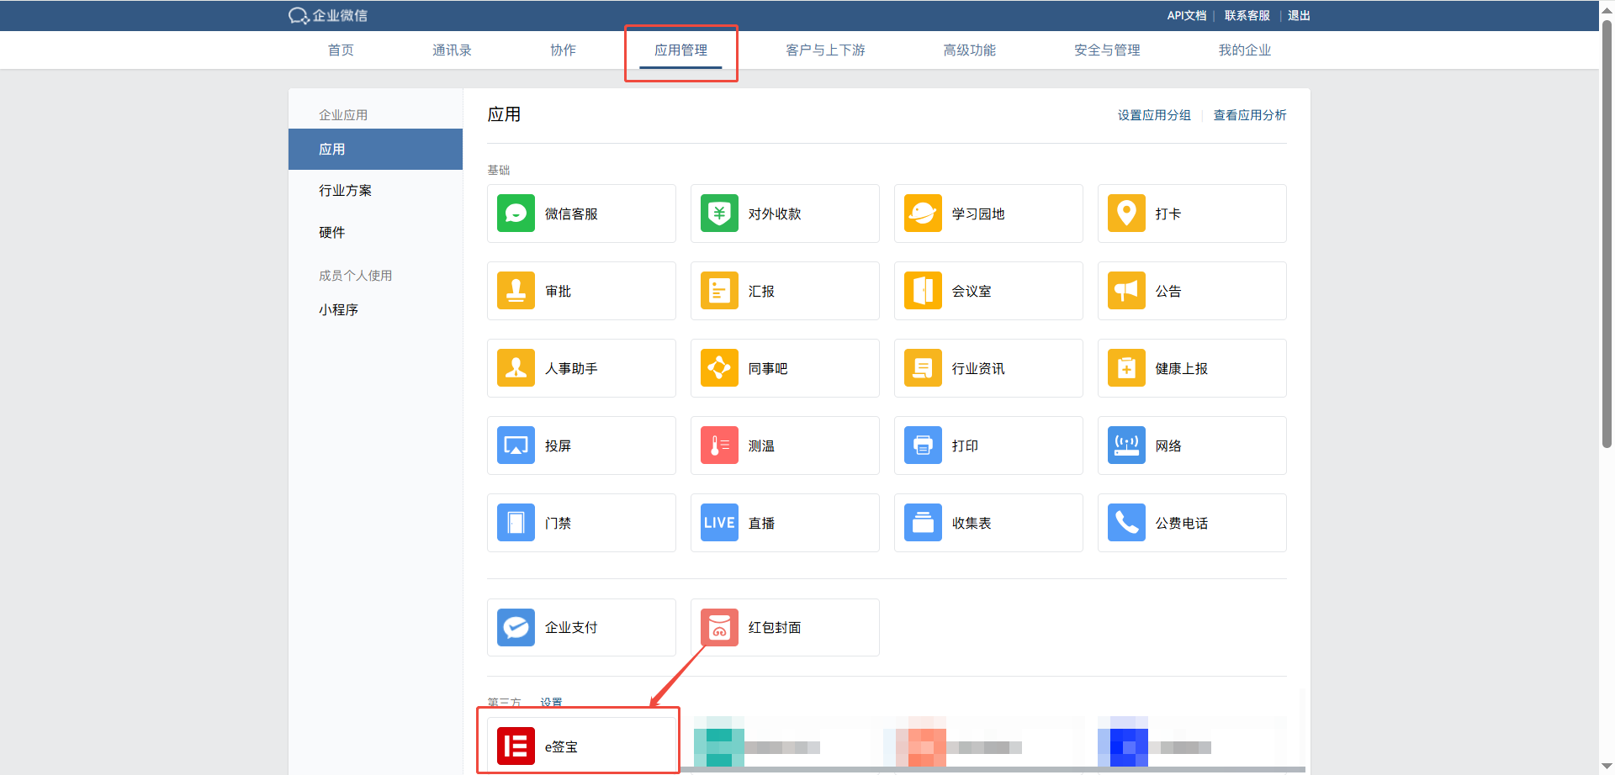Click the 学习园地 app name text
Viewport: 1615px width, 775px height.
point(978,214)
